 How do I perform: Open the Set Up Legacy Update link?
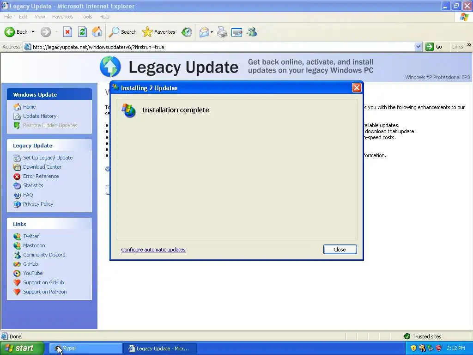[x=48, y=158]
